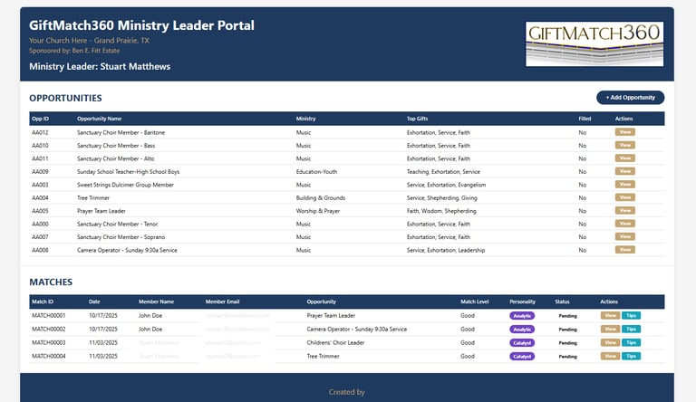Viewport: 696px width, 402px height.
Task: Click Analytic personality badge for MATCH00002
Action: (x=522, y=330)
